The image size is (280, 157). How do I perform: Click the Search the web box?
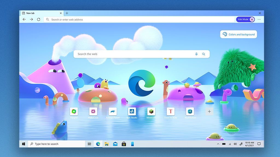point(142,54)
